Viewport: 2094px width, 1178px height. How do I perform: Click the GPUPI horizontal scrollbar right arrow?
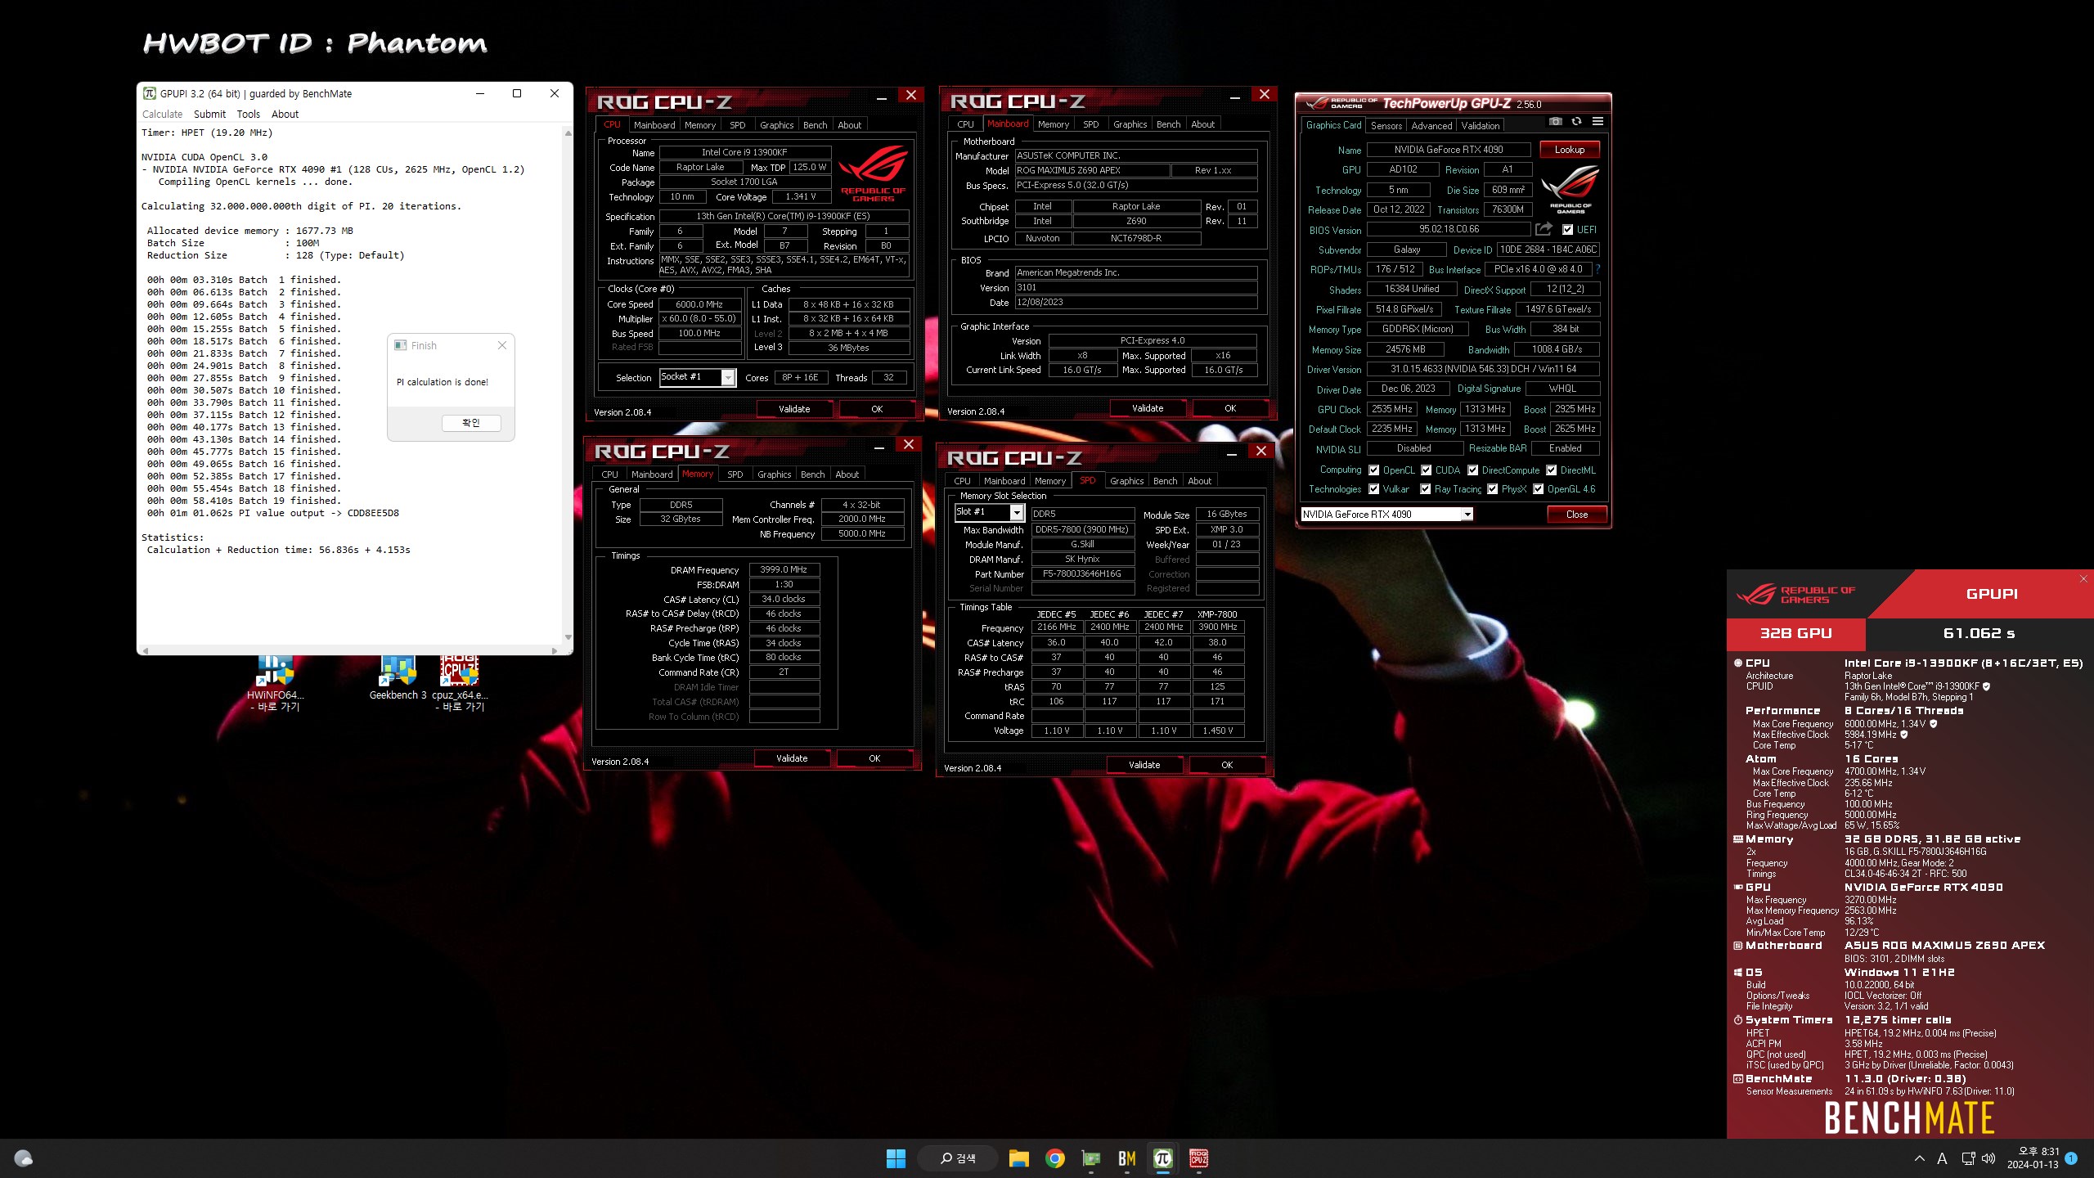coord(555,650)
